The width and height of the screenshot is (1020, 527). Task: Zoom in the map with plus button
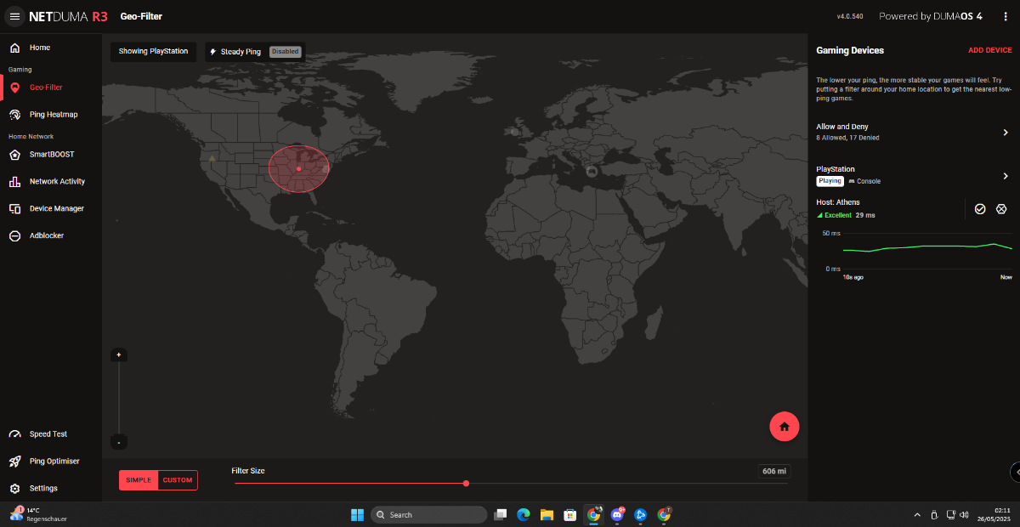119,354
